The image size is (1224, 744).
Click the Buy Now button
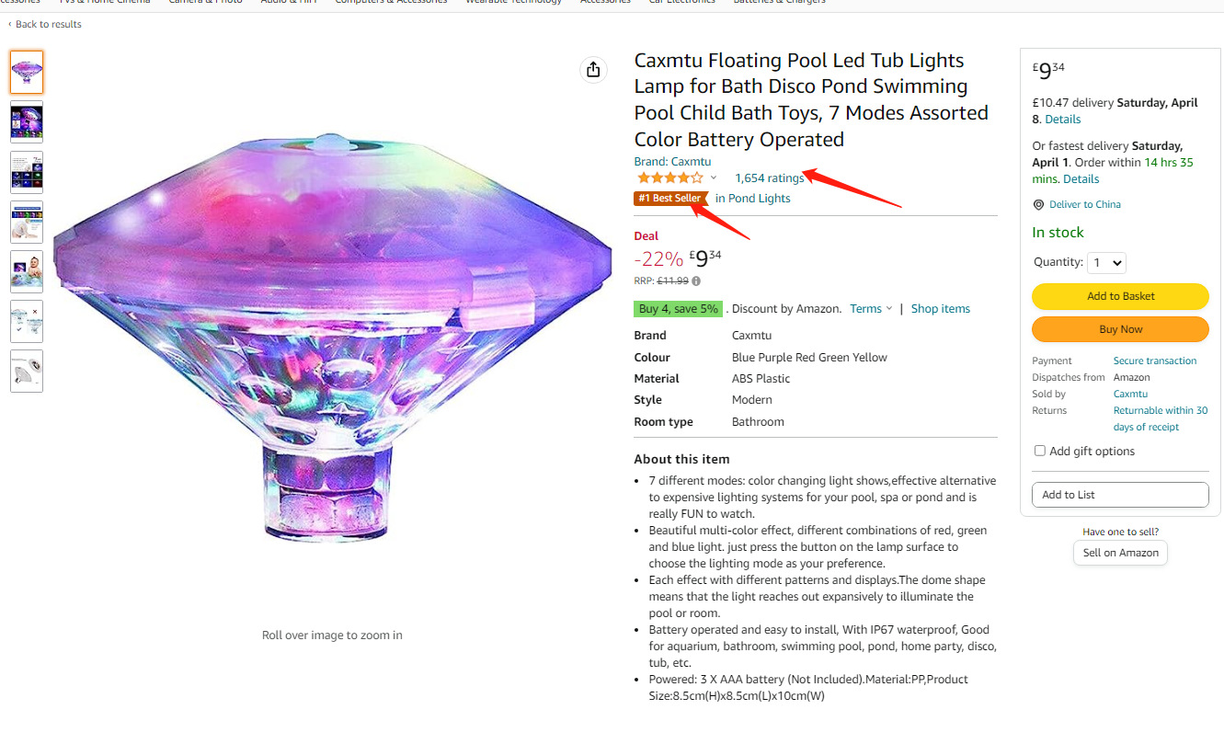[1120, 329]
